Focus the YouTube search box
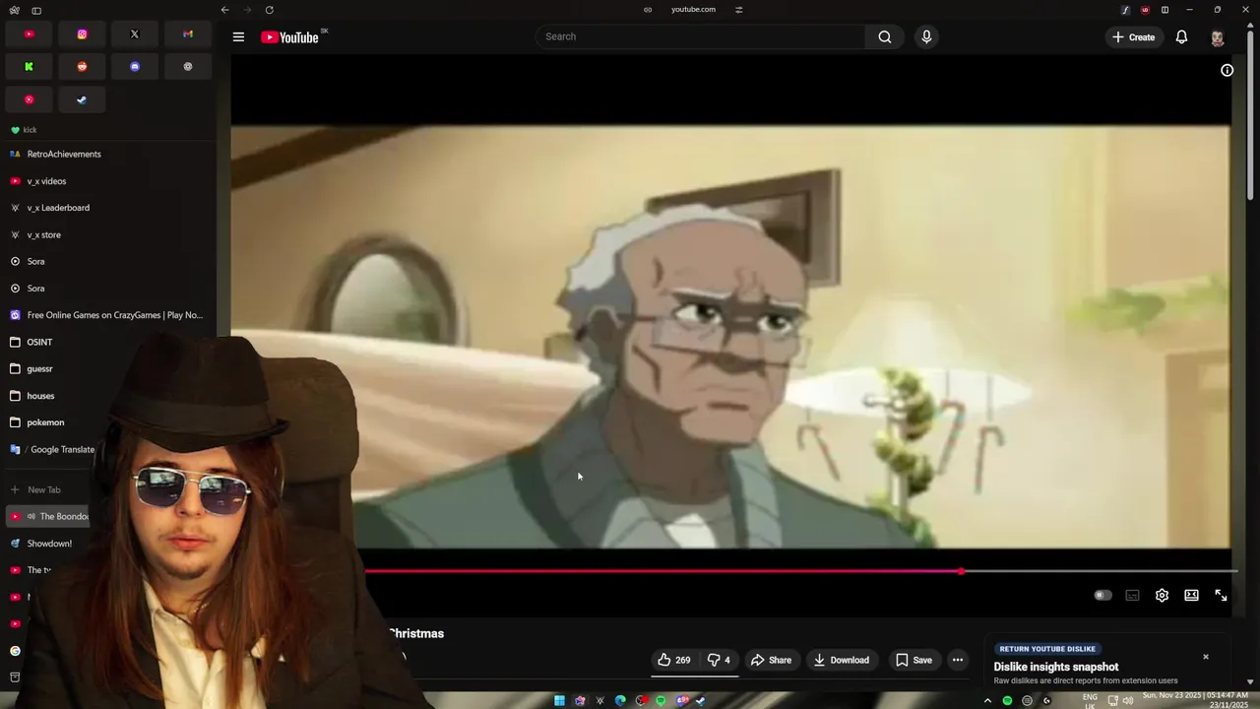This screenshot has height=709, width=1260. (700, 36)
